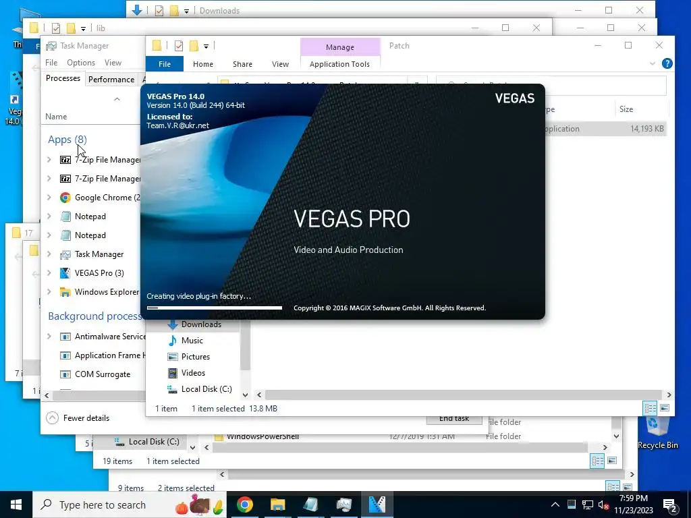The image size is (691, 518).
Task: Click Fewer details in Task Manager
Action: point(78,418)
